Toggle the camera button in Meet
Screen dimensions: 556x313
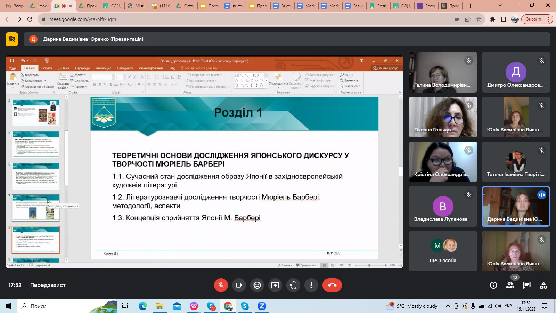tap(239, 285)
